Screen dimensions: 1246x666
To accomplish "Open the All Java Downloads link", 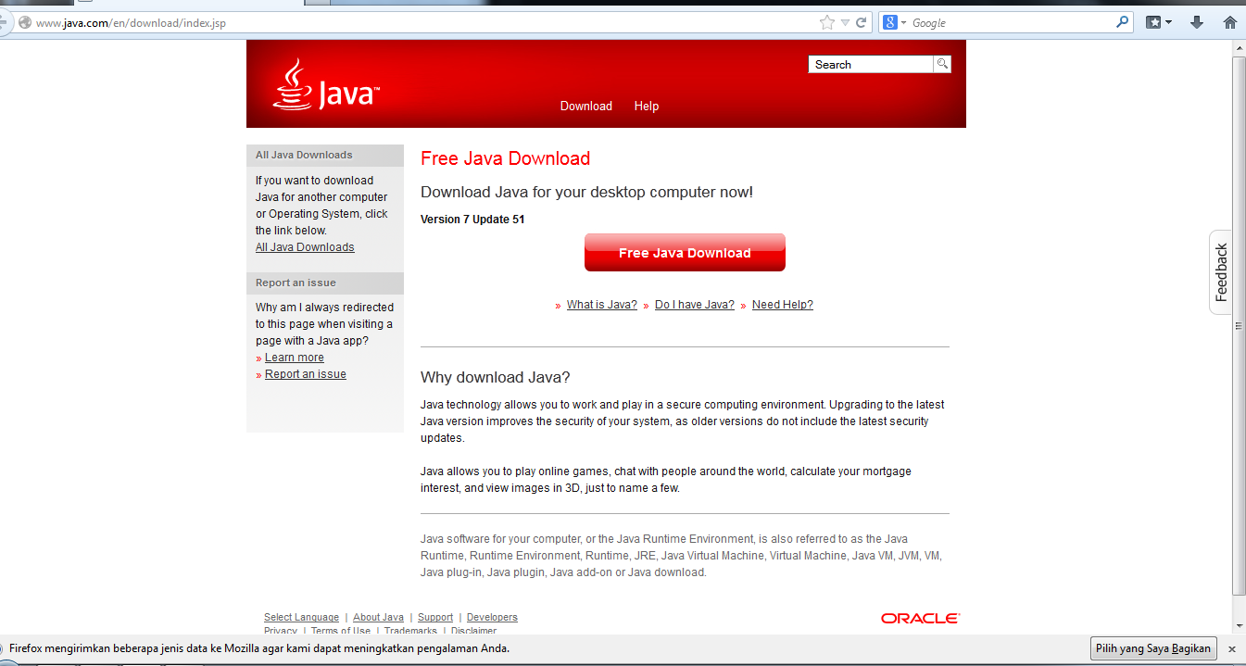I will click(x=305, y=247).
